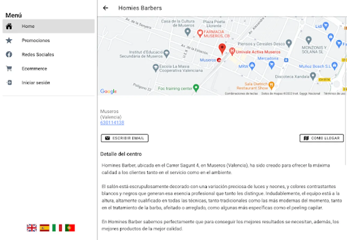Open the Google logo link on map
This screenshot has width=347, height=240.
[x=109, y=91]
